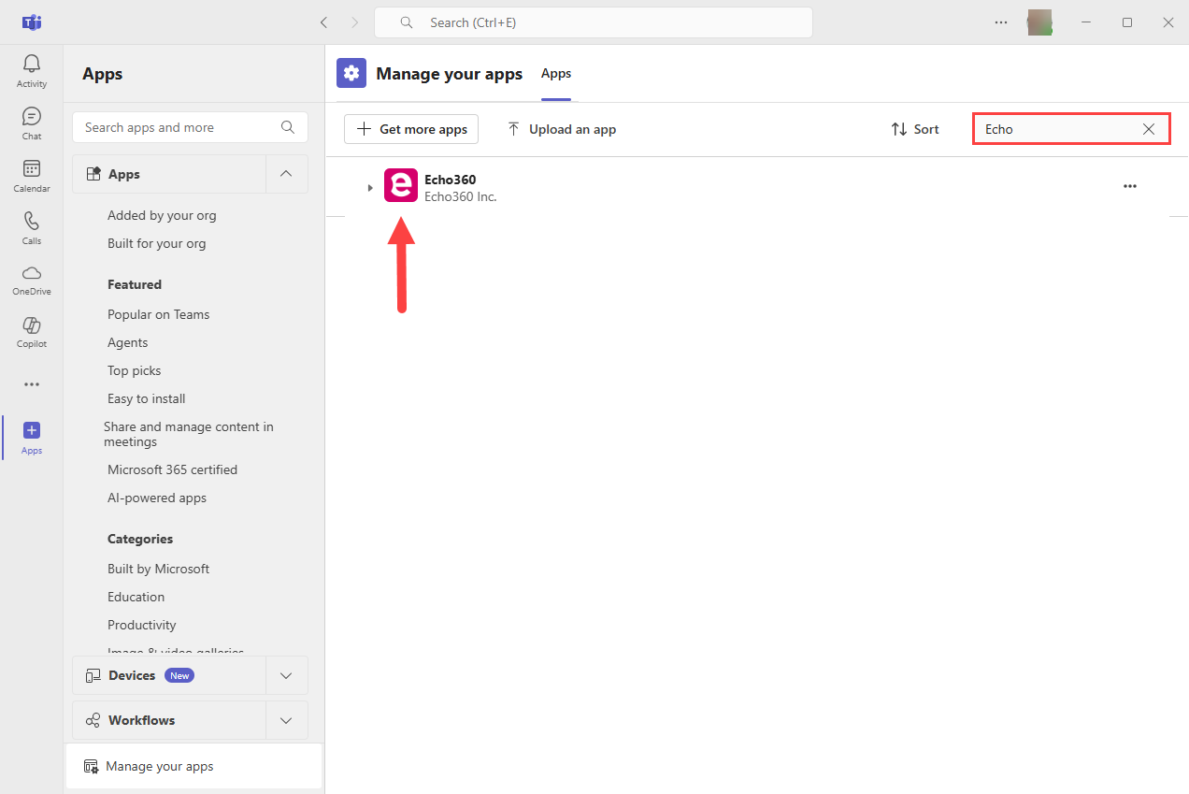Browse Easy to install apps
This screenshot has width=1189, height=794.
point(147,398)
